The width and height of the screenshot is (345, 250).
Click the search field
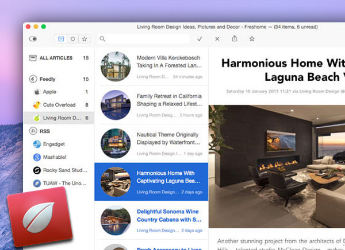(144, 39)
